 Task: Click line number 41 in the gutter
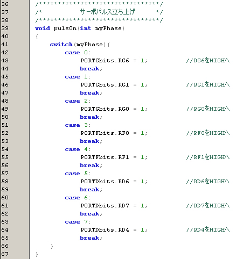[x=5, y=45]
